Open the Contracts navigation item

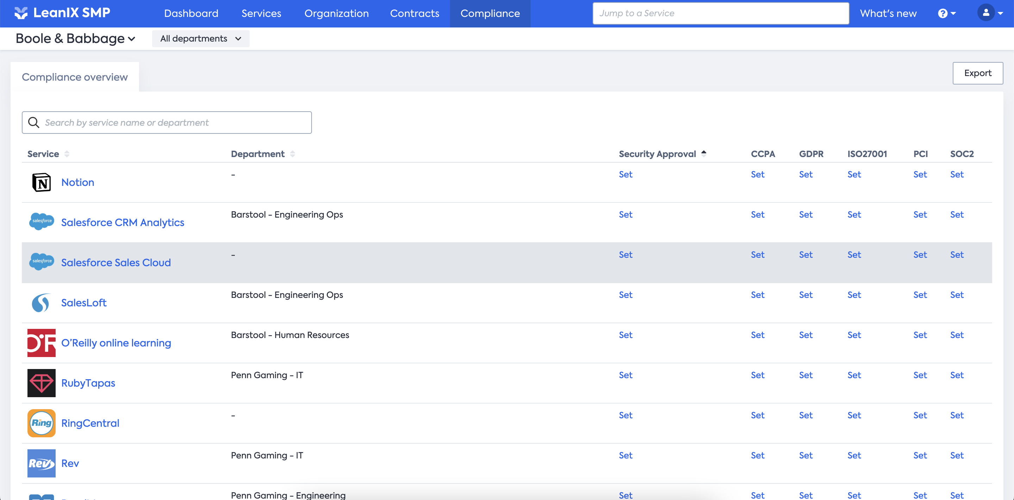point(414,13)
